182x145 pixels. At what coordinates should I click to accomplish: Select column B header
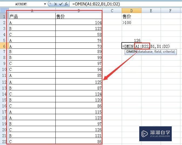click(x=79, y=11)
